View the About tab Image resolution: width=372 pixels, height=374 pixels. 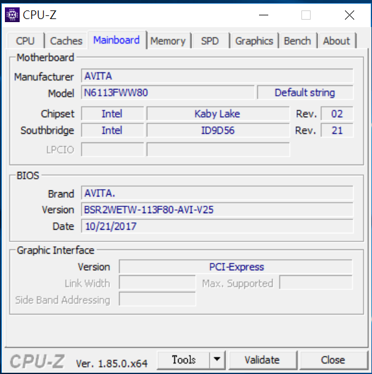click(336, 41)
